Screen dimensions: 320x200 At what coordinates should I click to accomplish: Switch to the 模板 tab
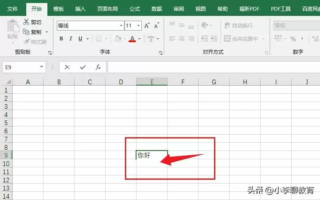point(59,9)
